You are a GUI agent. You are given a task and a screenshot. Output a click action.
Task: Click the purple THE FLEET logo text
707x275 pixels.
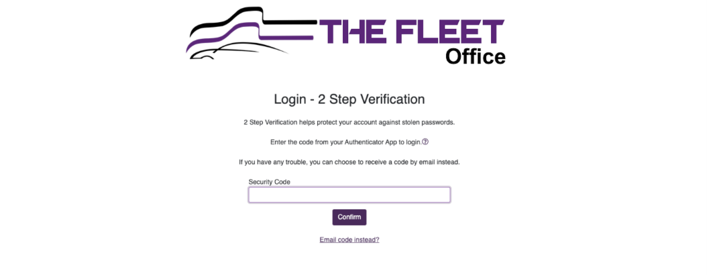(x=411, y=32)
